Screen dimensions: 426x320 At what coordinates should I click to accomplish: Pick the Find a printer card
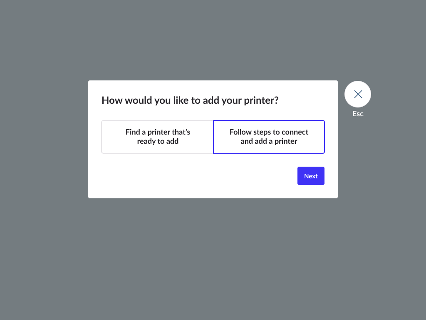pyautogui.click(x=158, y=137)
